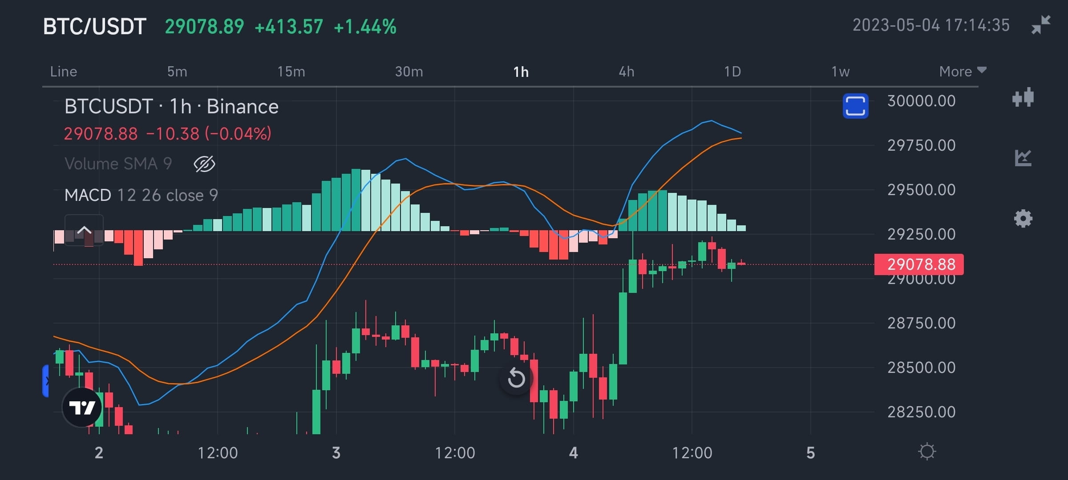The image size is (1068, 480).
Task: Select the 15m interval tab
Action: 291,71
